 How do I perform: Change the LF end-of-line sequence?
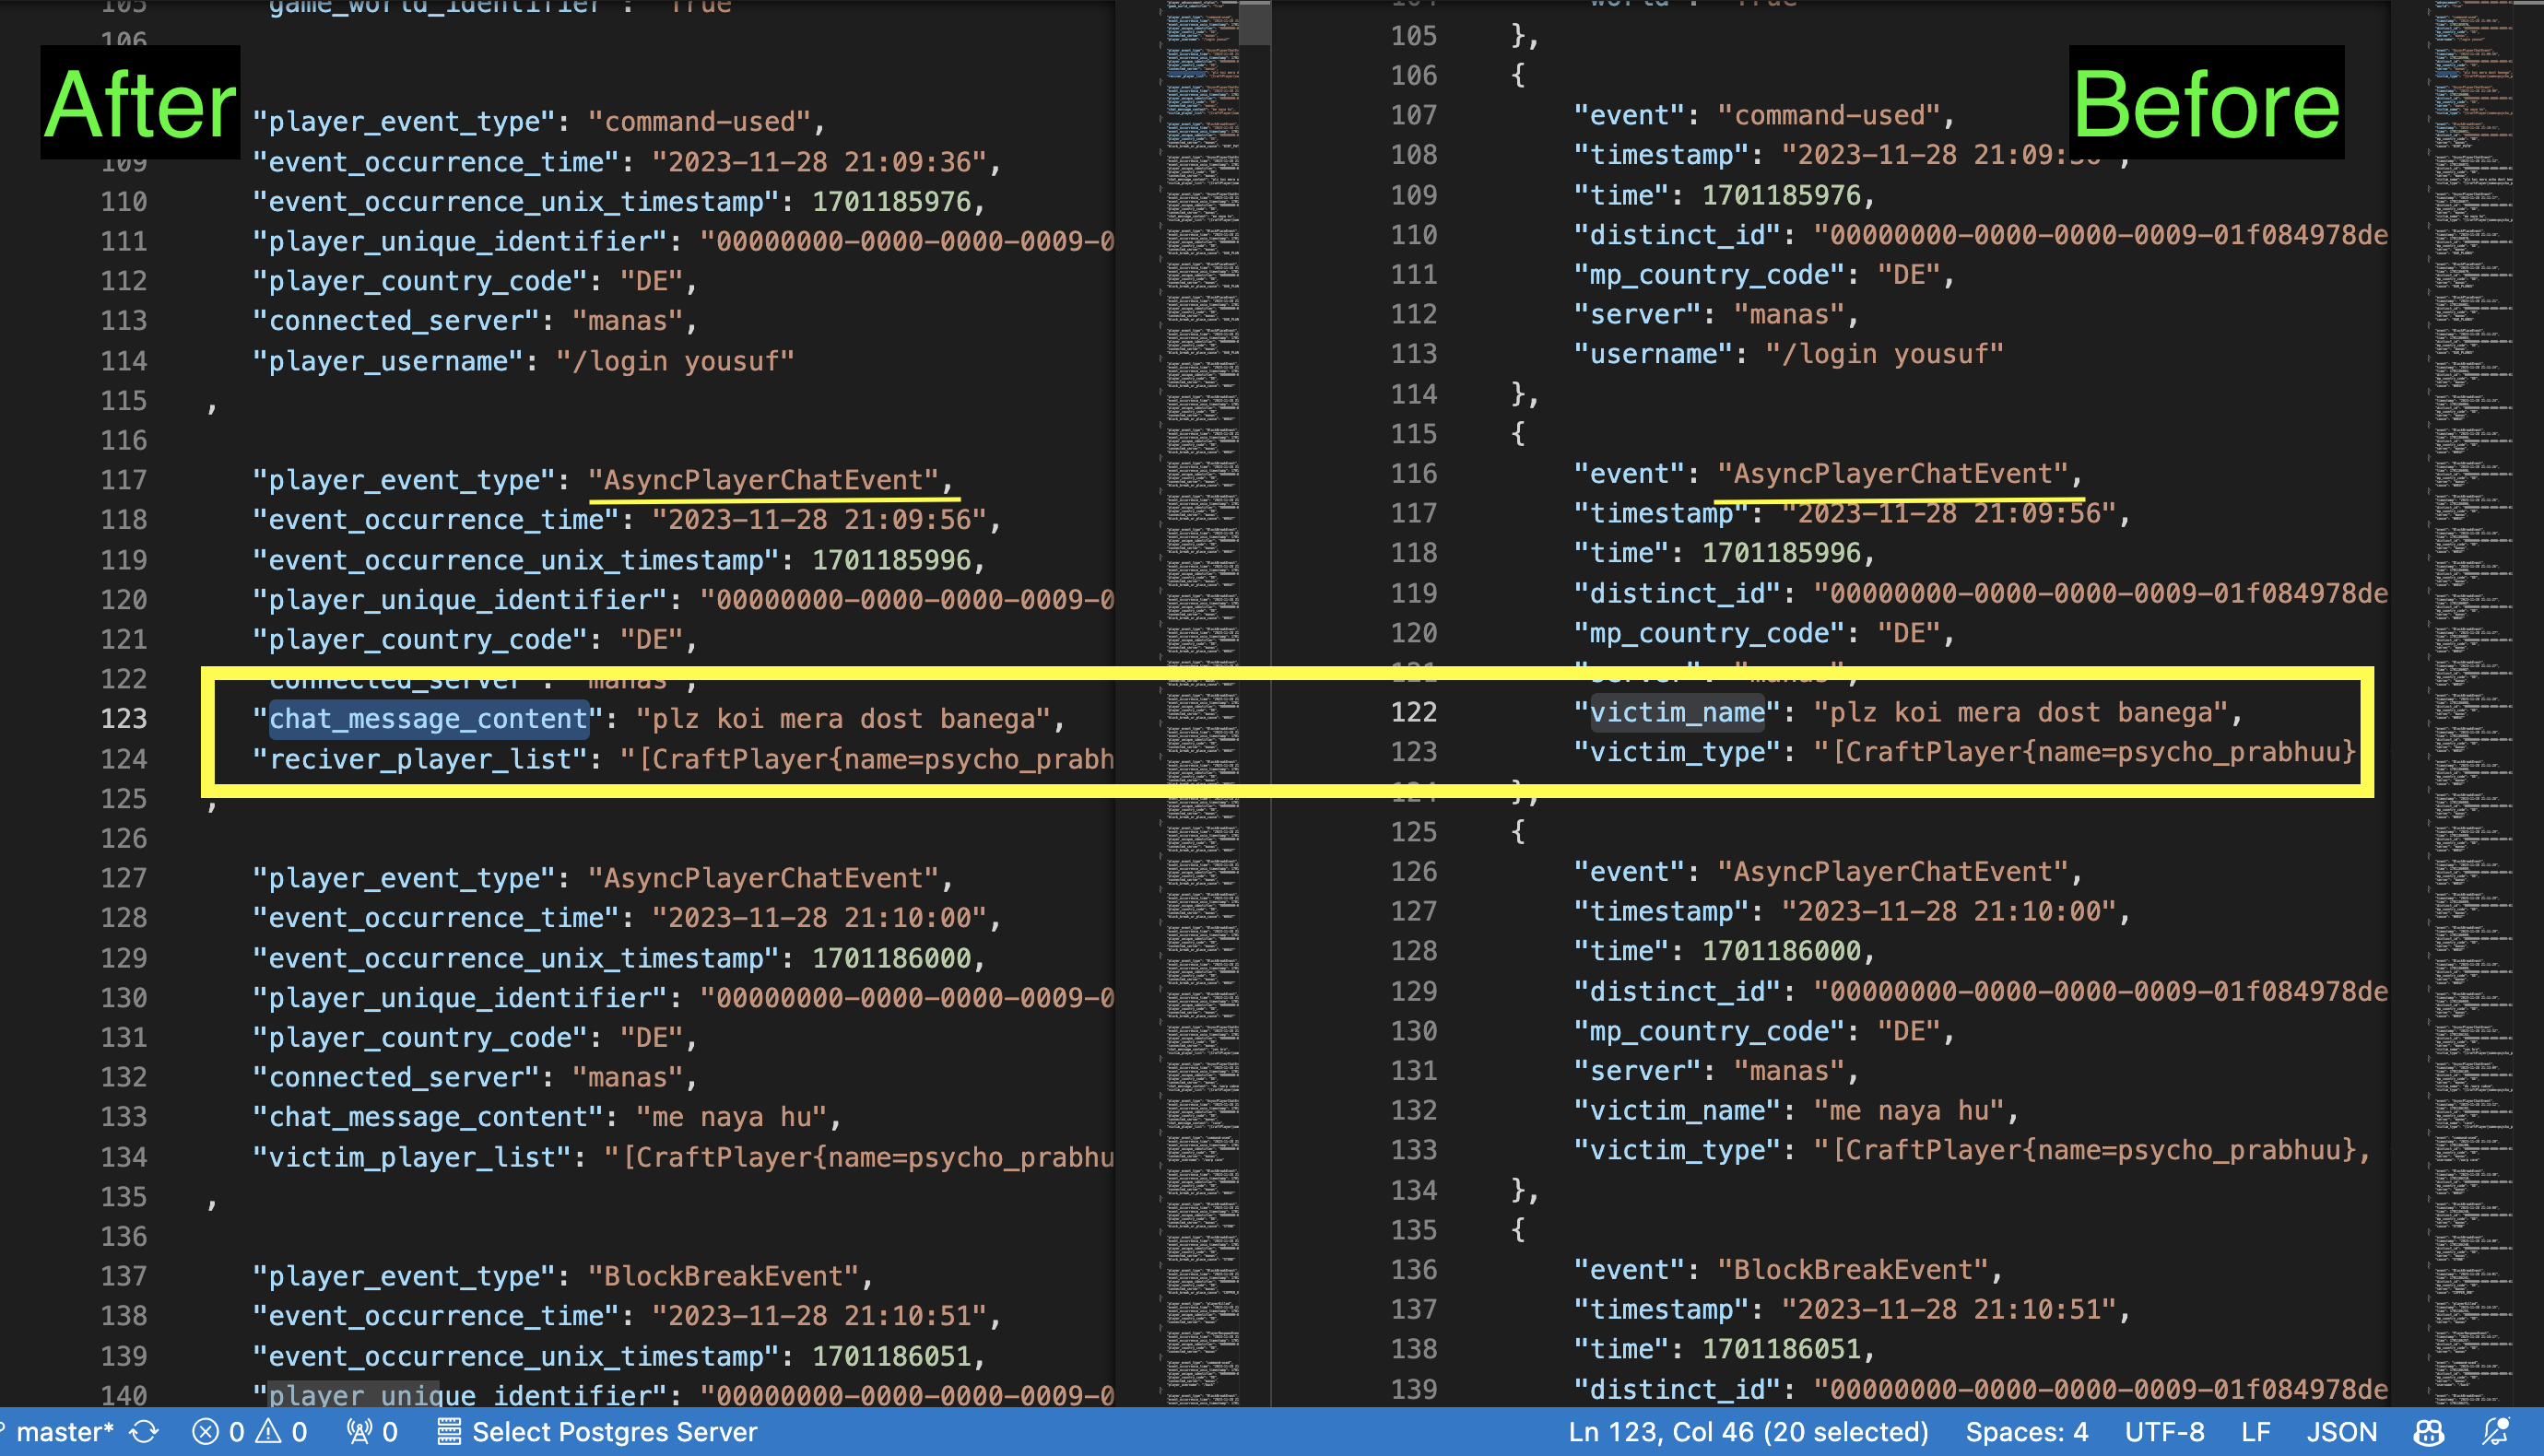pos(2255,1432)
